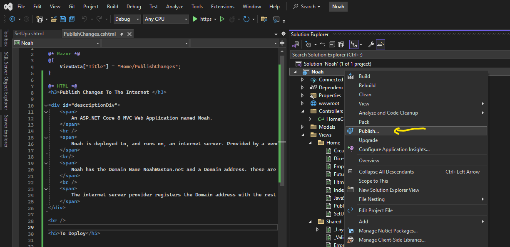Expand the Connected Services node
This screenshot has width=510, height=247.
pyautogui.click(x=303, y=80)
